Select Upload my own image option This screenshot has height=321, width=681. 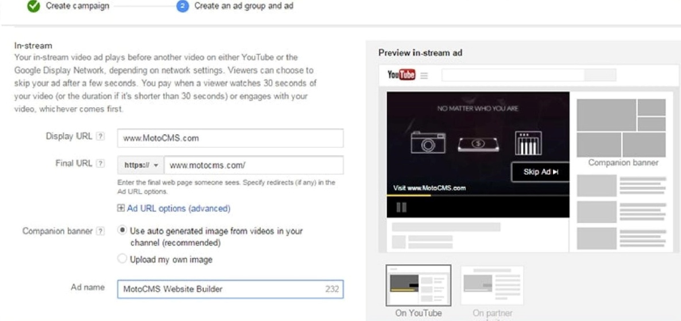pos(122,259)
